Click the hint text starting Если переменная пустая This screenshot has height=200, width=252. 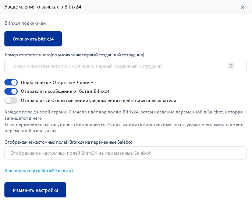[x=124, y=127]
